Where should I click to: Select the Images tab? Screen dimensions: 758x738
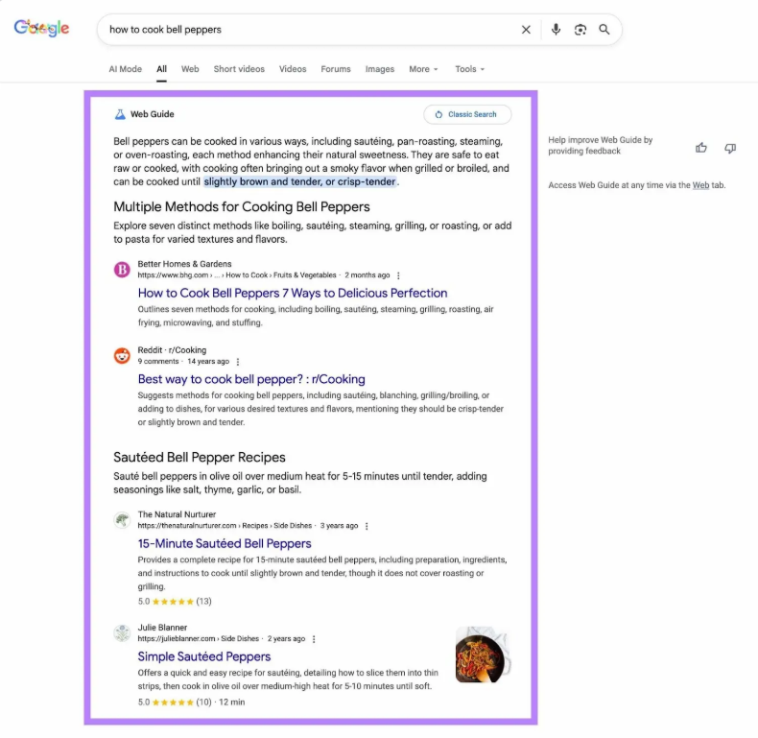click(379, 69)
